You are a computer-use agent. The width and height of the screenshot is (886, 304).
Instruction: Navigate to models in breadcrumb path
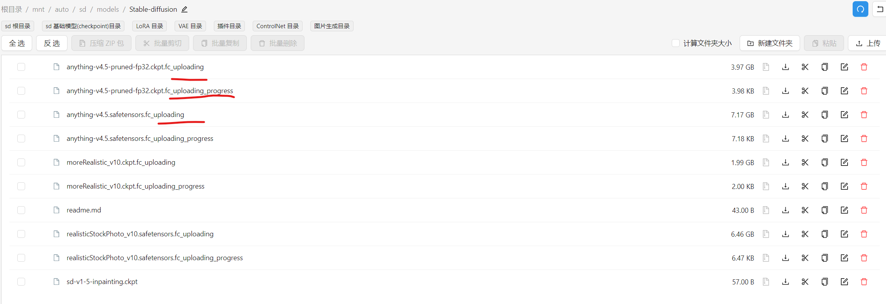(108, 9)
